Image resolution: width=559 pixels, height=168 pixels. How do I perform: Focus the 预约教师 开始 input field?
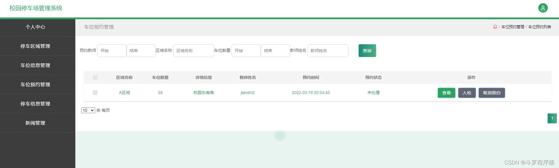point(112,51)
